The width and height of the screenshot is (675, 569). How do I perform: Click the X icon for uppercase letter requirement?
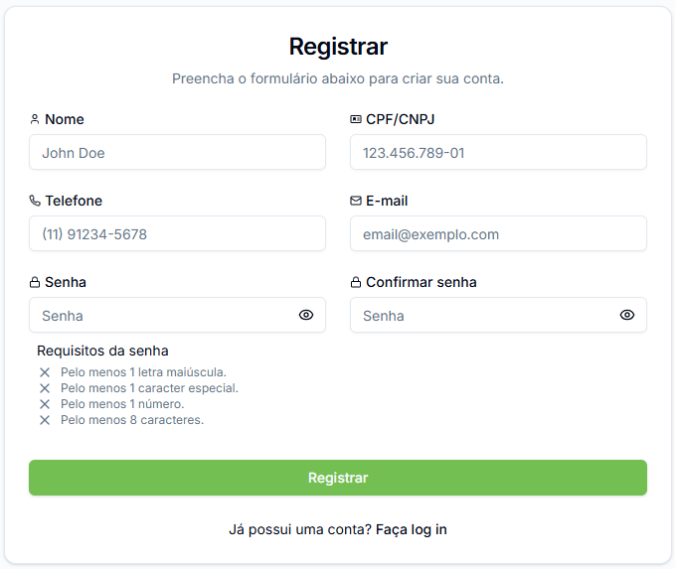coord(45,372)
